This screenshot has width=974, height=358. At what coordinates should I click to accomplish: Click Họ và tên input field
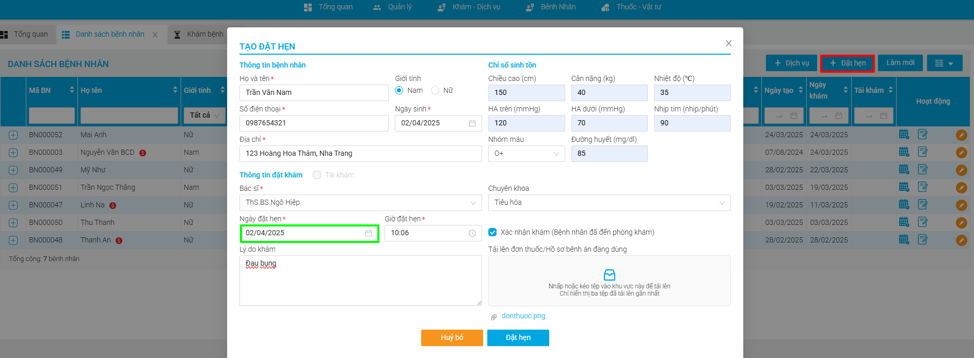[314, 93]
